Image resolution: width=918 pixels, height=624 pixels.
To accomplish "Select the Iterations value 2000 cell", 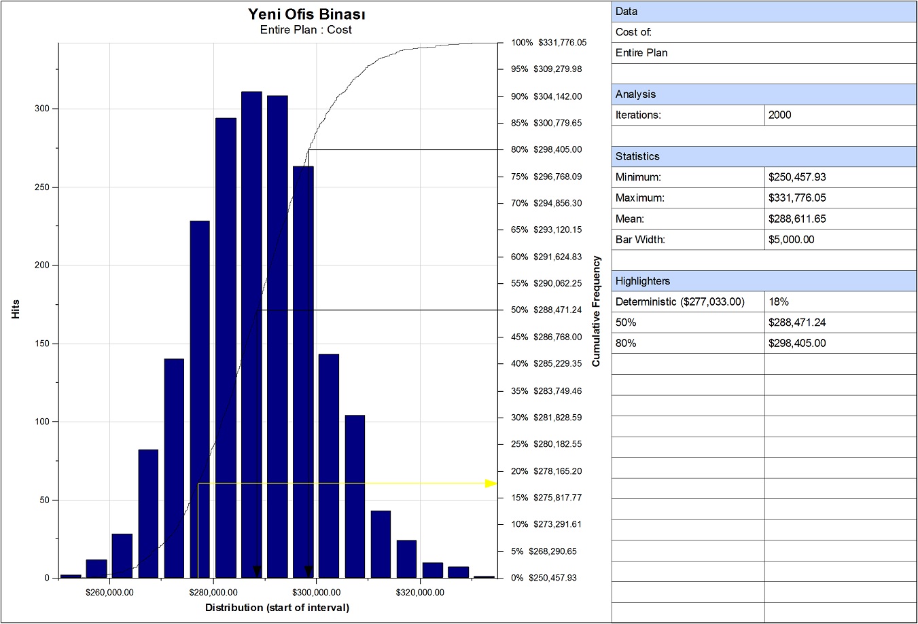I will pyautogui.click(x=839, y=115).
